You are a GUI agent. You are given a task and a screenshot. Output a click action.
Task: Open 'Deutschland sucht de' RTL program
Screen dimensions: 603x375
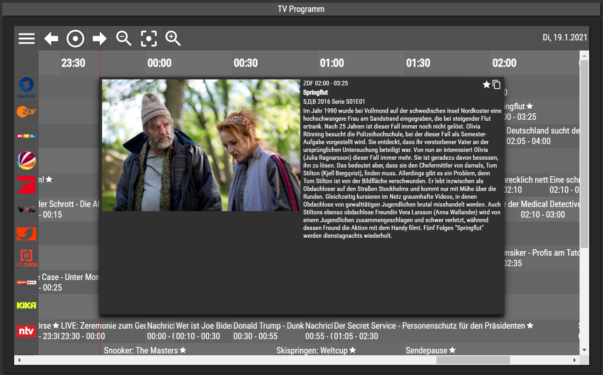[542, 136]
